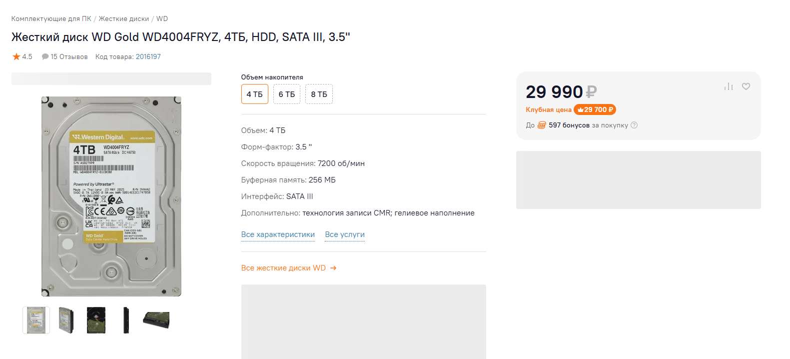Select the 6 ТБ capacity option
This screenshot has height=359, width=790.
[x=287, y=94]
